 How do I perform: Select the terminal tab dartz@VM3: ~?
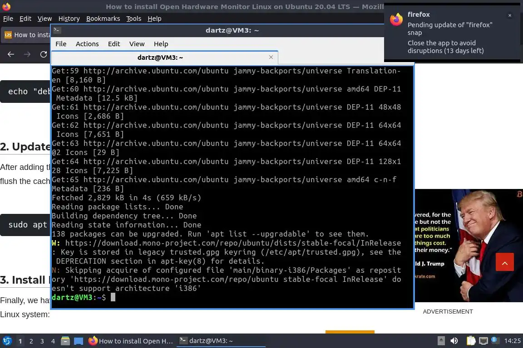pos(165,58)
